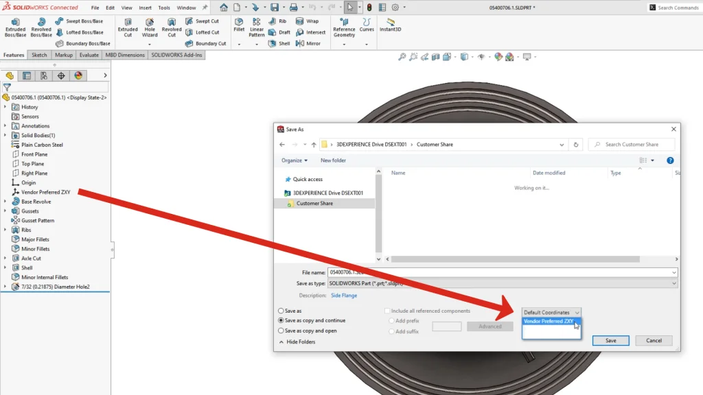Viewport: 703px width, 395px height.
Task: Select the 'Save as' radio option
Action: click(281, 311)
